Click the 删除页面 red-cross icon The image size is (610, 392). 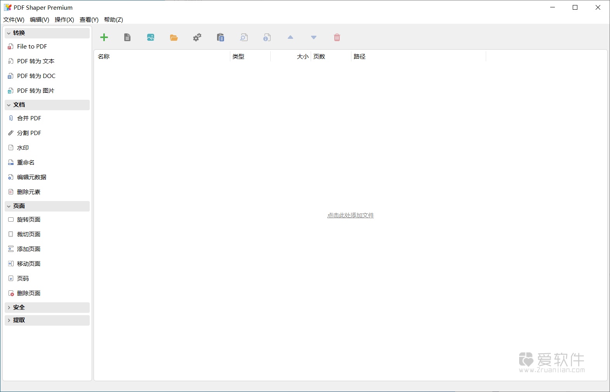coord(11,293)
